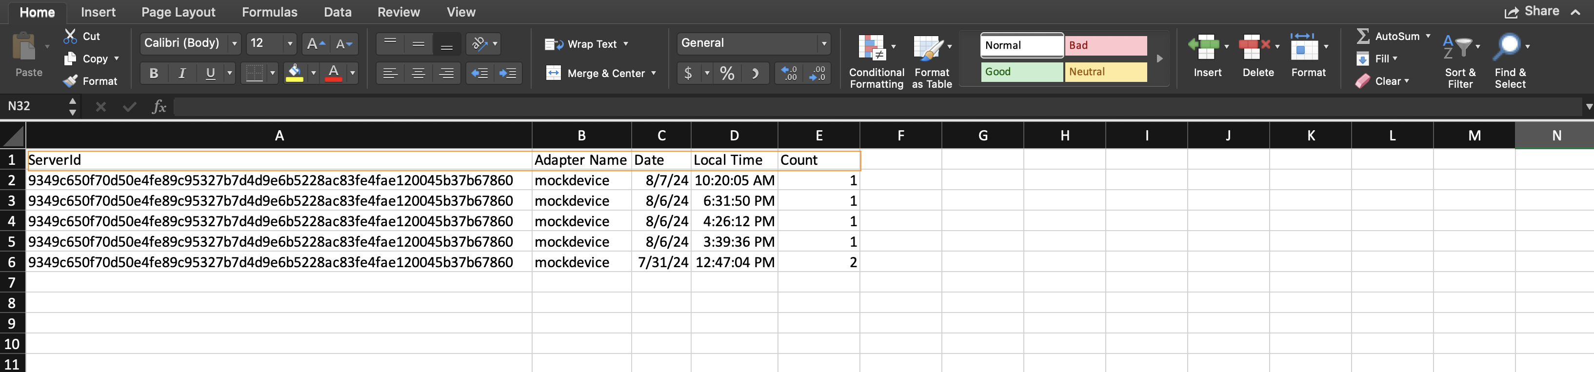Open the Page Layout tab
Screen dimensions: 1594x372
(178, 12)
